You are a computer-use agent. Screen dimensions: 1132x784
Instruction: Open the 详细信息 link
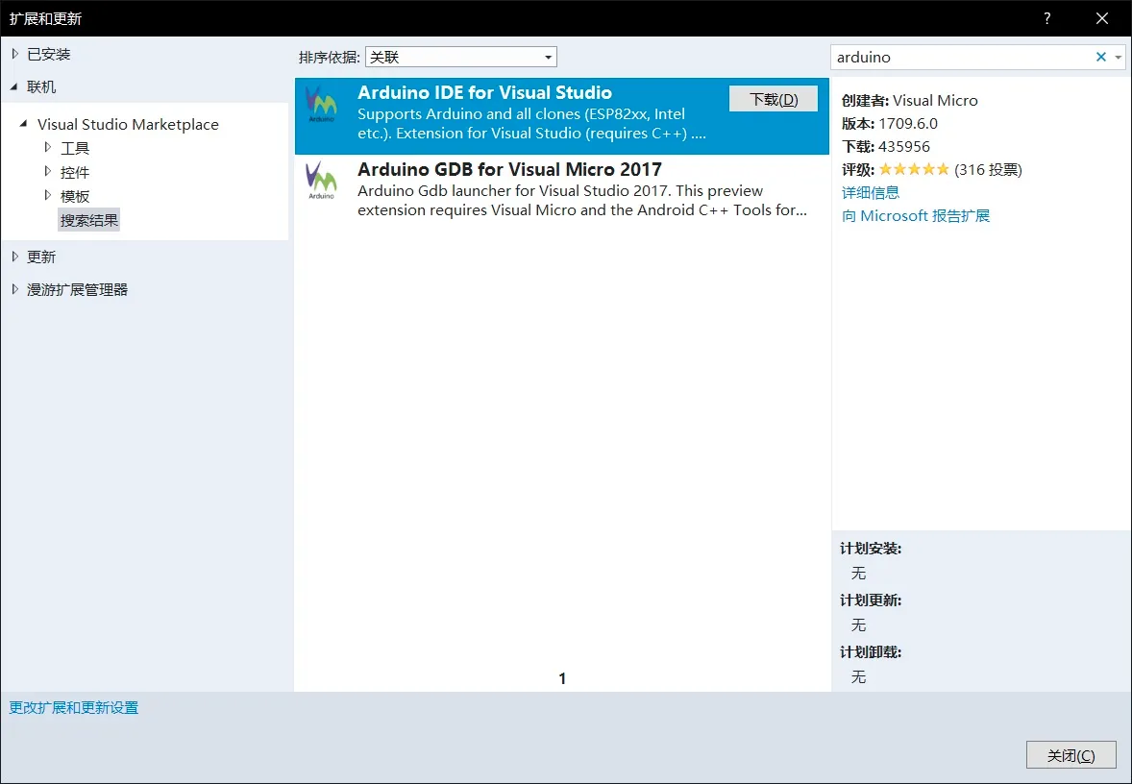[x=871, y=192]
